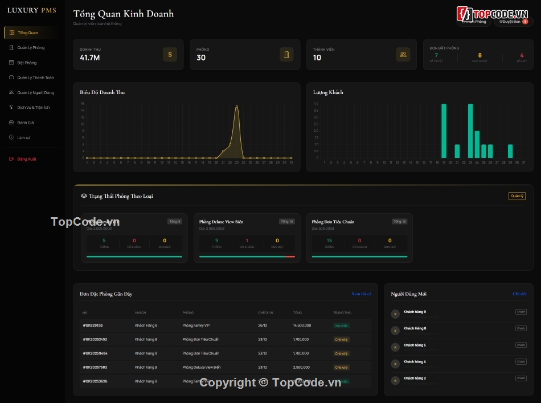Click the Lịch sử clock icon
541x403 pixels.
pyautogui.click(x=11, y=137)
